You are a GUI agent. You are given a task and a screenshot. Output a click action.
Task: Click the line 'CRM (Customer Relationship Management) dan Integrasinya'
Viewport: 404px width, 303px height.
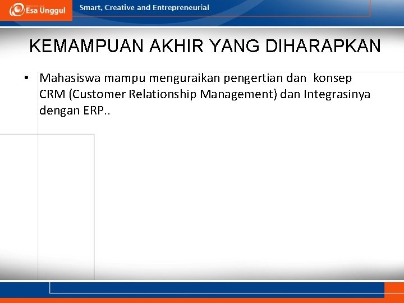pyautogui.click(x=205, y=94)
